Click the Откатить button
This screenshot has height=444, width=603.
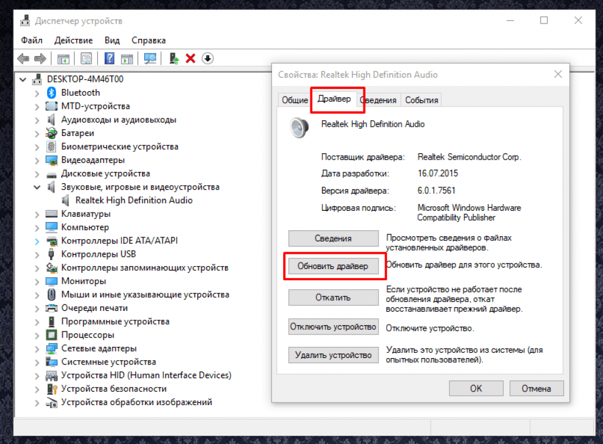coord(333,297)
